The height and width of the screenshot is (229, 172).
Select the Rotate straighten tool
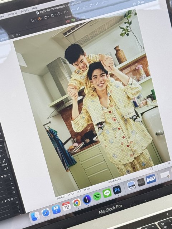59,14
